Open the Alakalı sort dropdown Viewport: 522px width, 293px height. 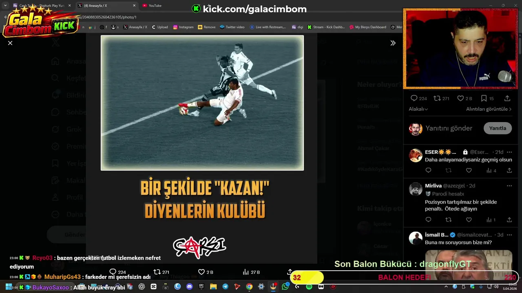pos(418,109)
